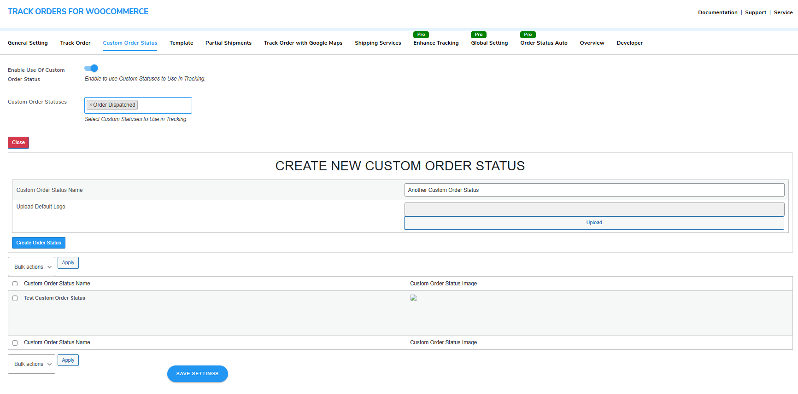The width and height of the screenshot is (798, 394).
Task: Open the top Bulk actions dropdown
Action: (x=32, y=267)
